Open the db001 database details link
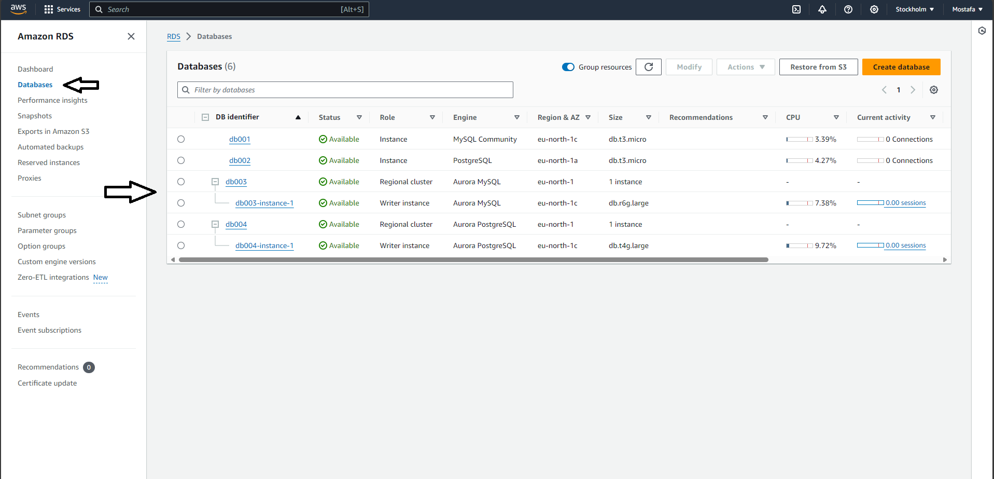 point(240,139)
